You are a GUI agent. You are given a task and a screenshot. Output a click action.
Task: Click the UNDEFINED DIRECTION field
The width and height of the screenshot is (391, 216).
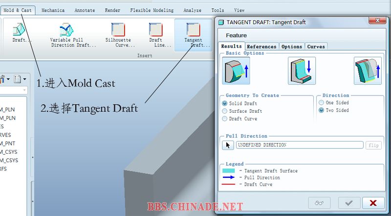click(300, 145)
